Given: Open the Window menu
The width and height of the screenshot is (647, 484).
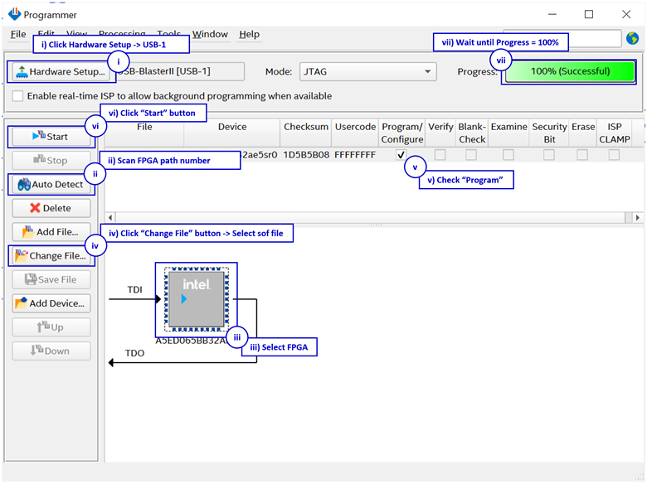Looking at the screenshot, I should point(210,34).
